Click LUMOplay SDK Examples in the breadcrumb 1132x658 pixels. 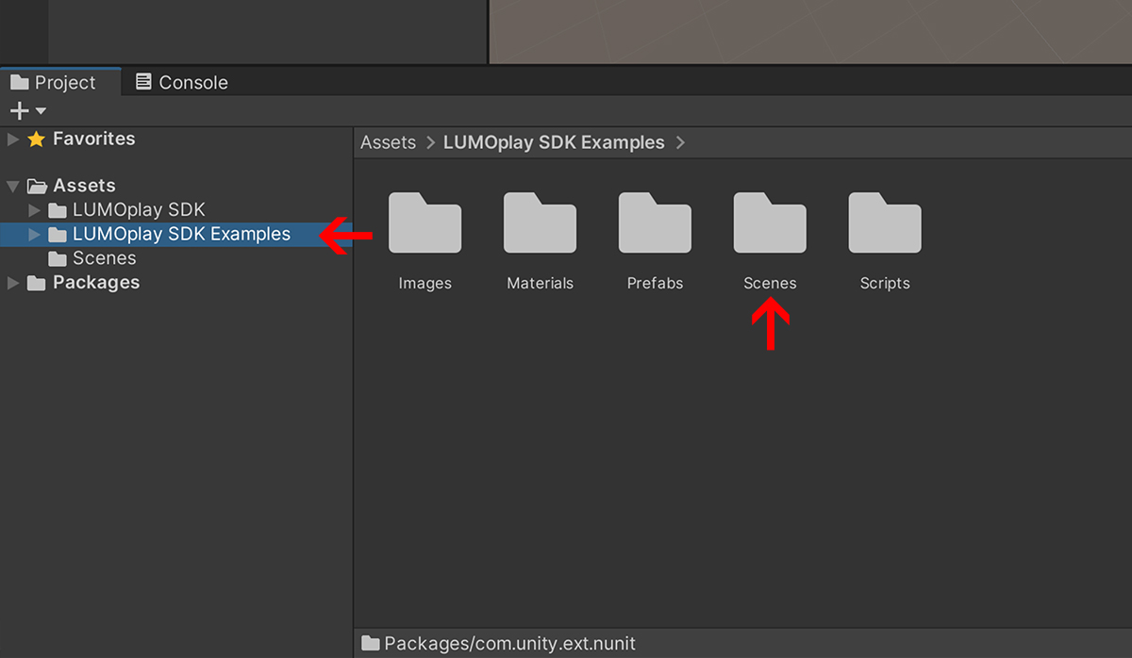click(554, 142)
